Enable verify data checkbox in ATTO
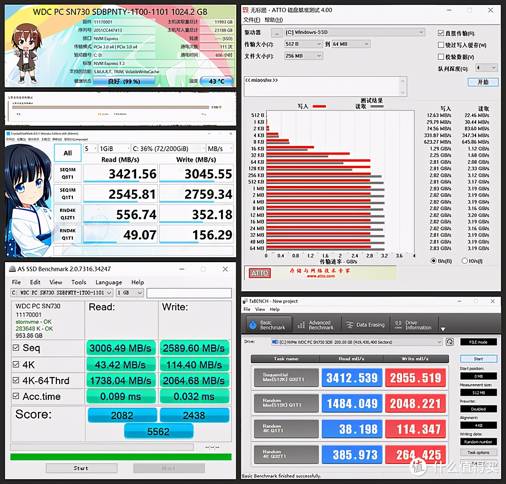The width and height of the screenshot is (506, 484). 441,57
